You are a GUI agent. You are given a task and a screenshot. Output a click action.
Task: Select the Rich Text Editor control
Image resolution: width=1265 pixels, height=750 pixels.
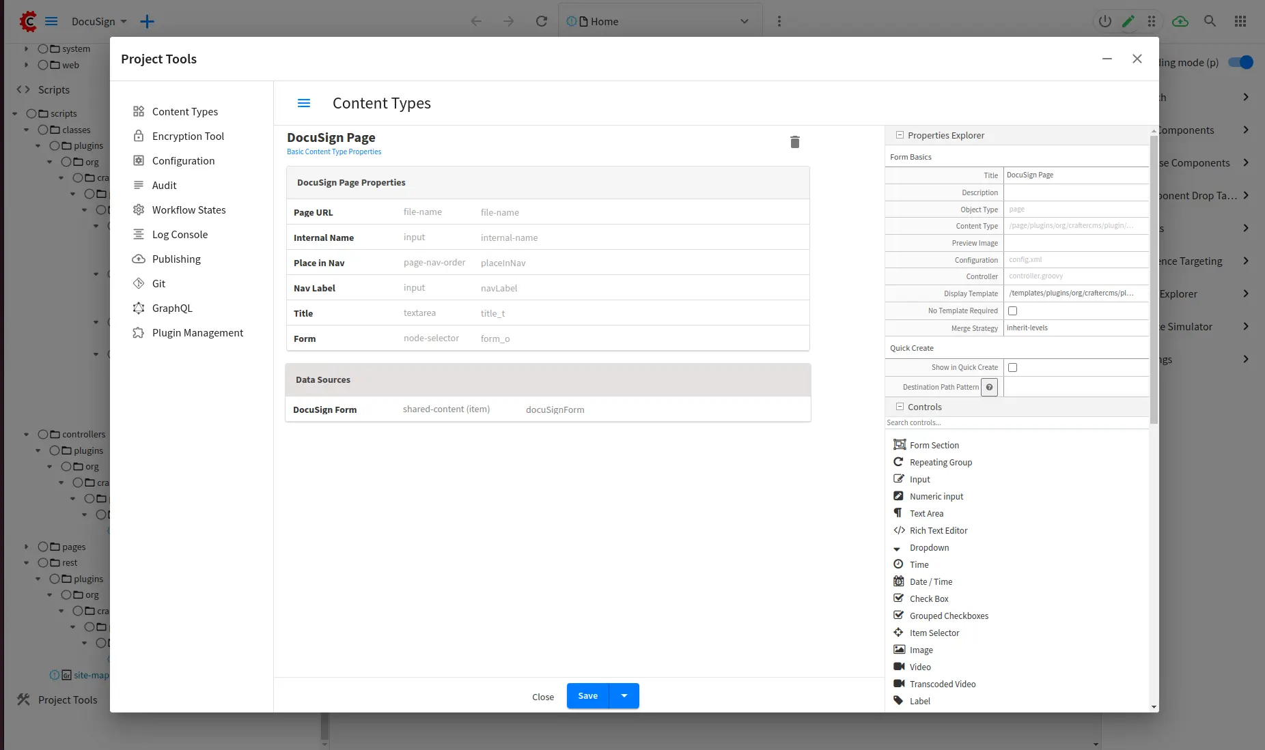(938, 530)
